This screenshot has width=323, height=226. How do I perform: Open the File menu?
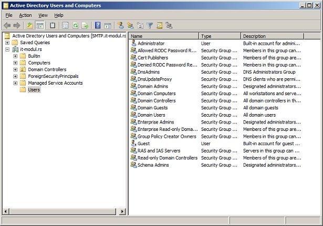9,15
